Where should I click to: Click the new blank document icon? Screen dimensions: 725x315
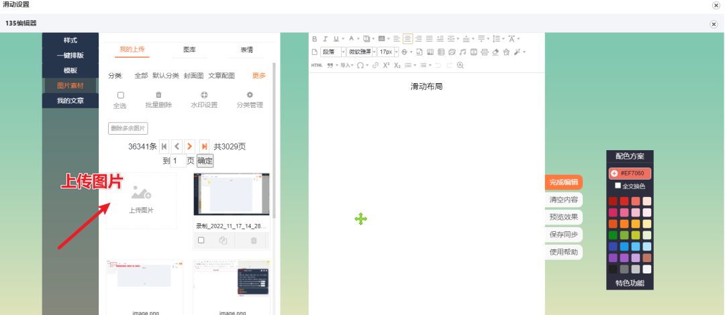[314, 52]
